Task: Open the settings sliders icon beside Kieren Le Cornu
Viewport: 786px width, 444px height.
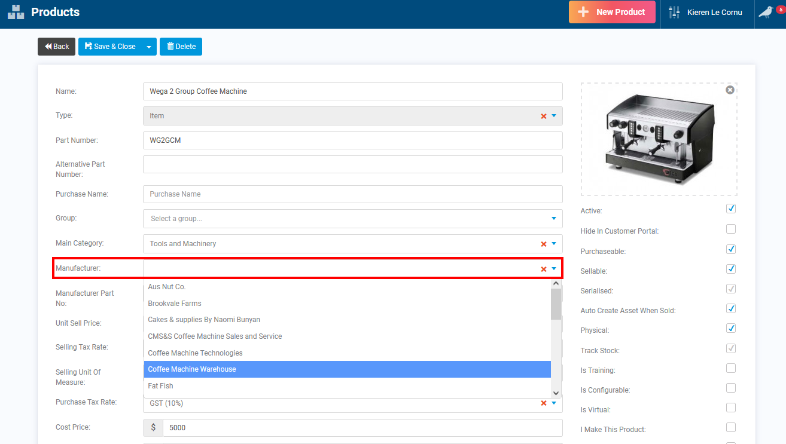Action: pyautogui.click(x=674, y=12)
